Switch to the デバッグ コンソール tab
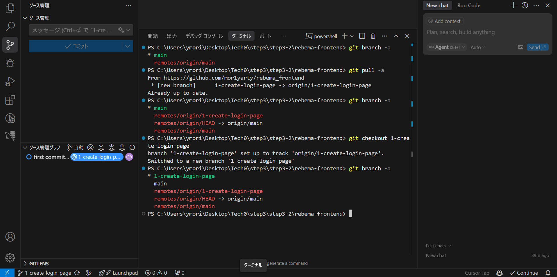The width and height of the screenshot is (557, 277). [204, 36]
